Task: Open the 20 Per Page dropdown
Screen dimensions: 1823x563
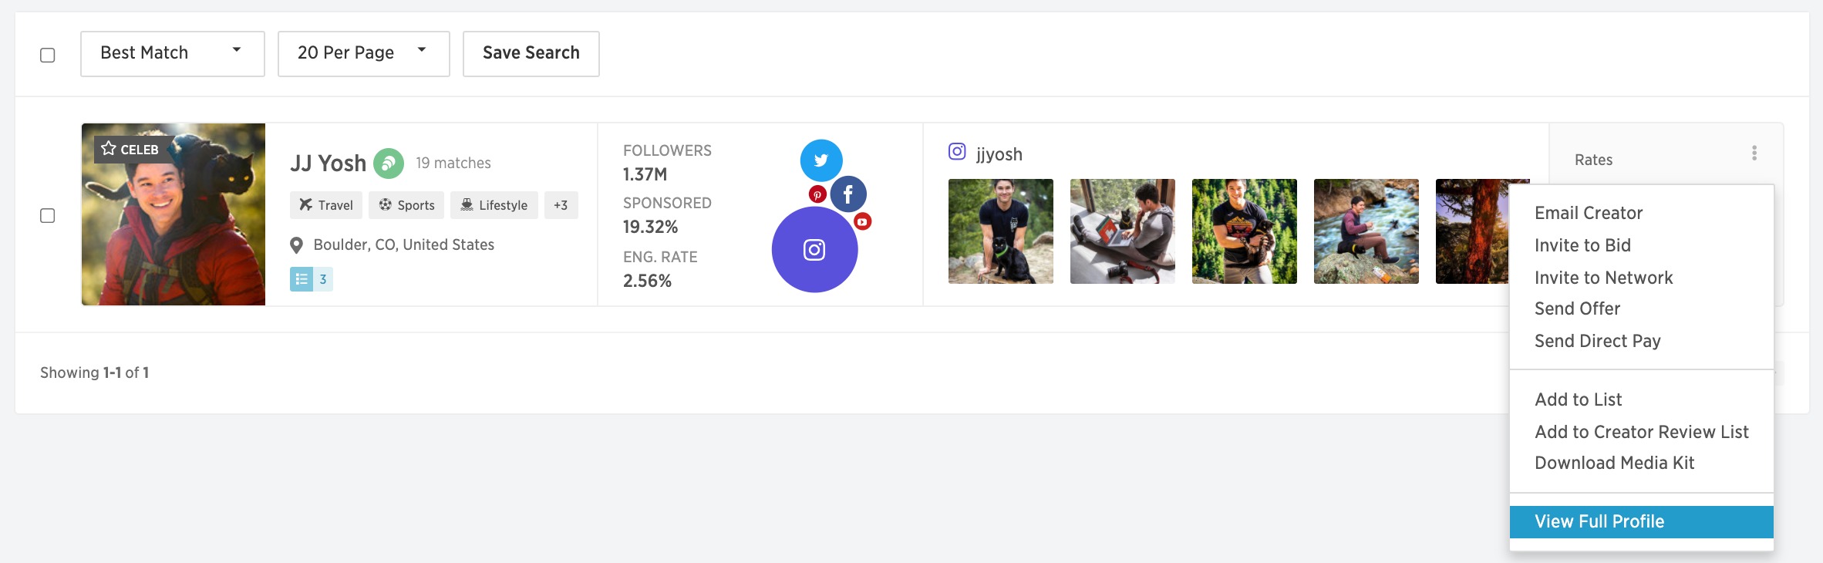Action: pyautogui.click(x=364, y=54)
